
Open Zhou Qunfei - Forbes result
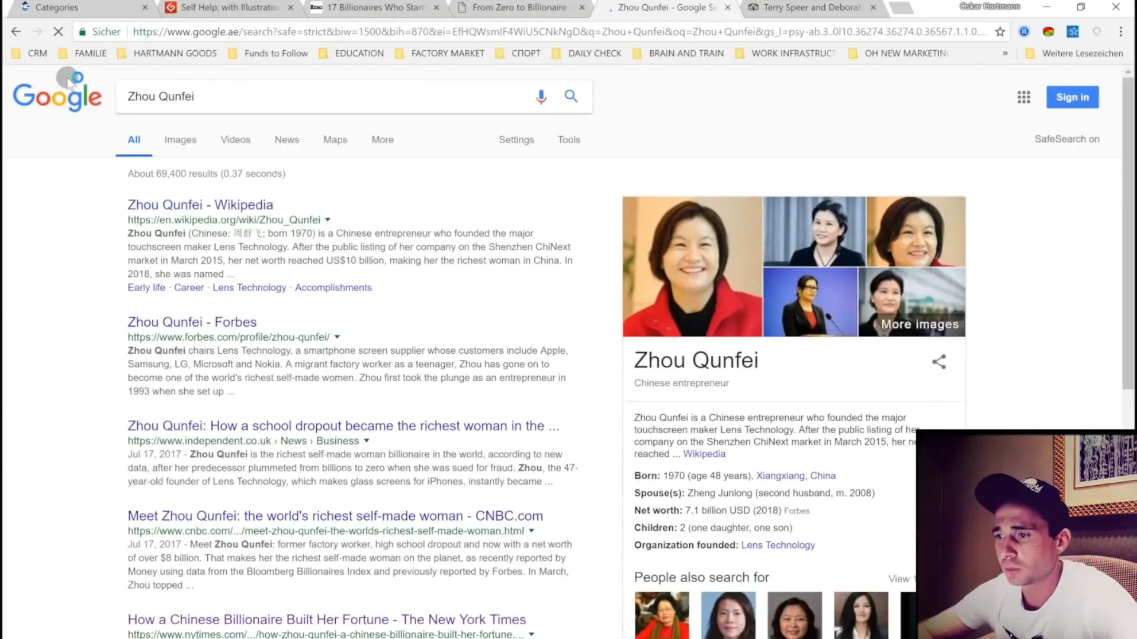(x=192, y=322)
